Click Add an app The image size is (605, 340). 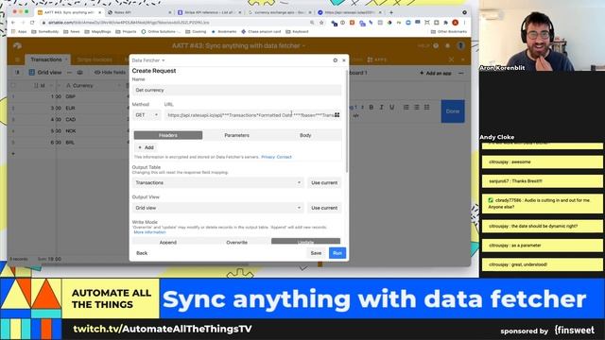point(435,73)
